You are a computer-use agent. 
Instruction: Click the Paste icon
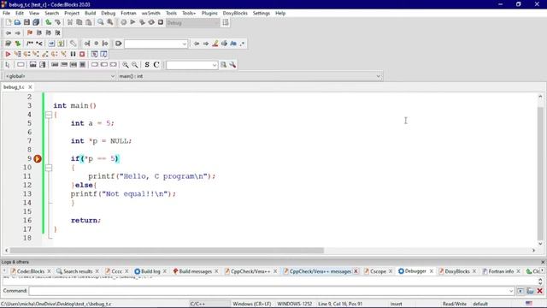click(x=89, y=22)
